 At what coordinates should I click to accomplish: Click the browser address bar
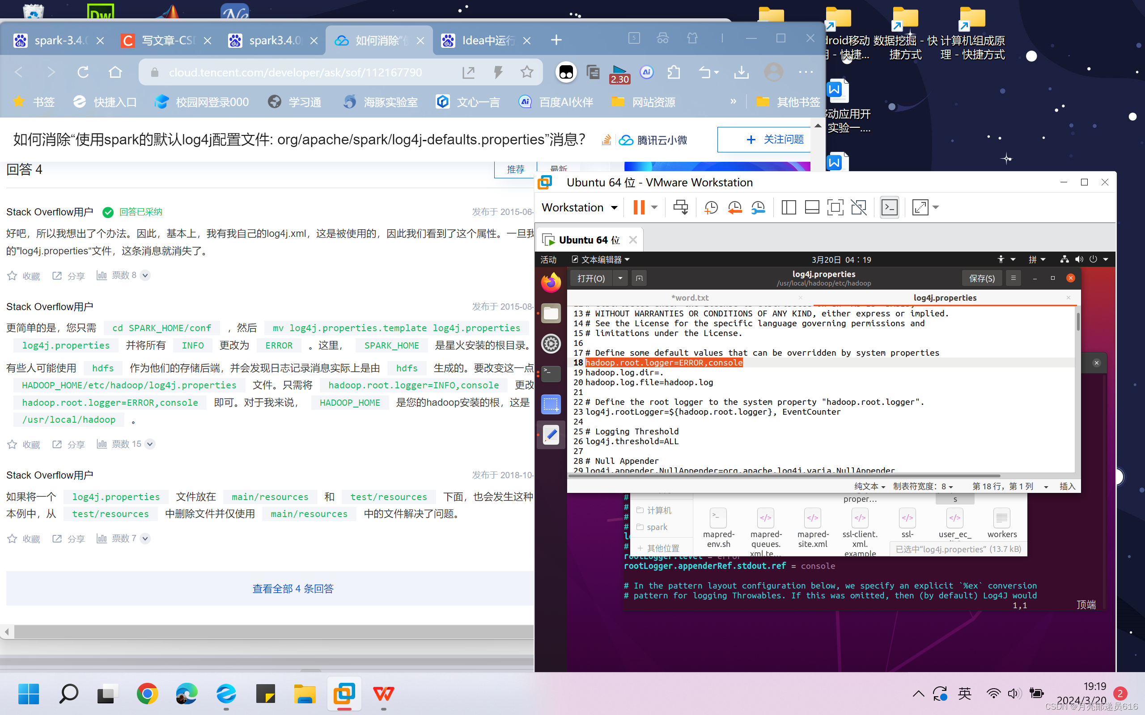click(x=293, y=72)
